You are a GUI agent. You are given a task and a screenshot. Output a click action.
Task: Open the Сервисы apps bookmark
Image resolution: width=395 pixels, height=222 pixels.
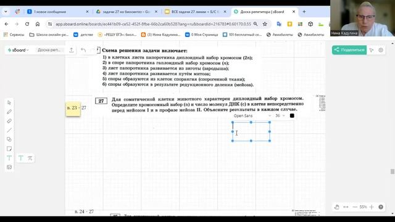point(14,35)
